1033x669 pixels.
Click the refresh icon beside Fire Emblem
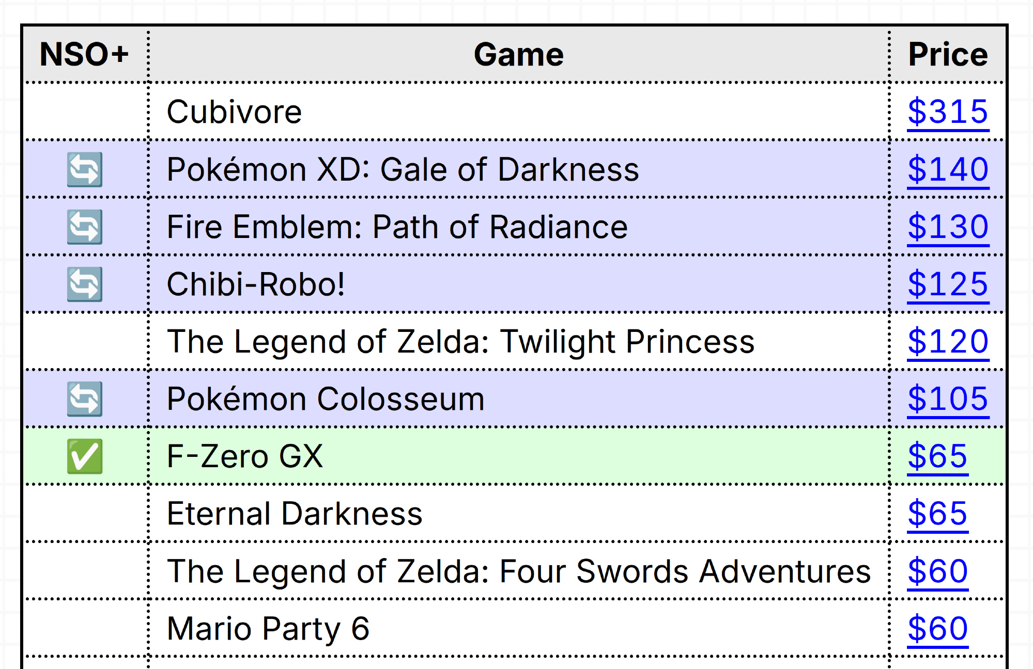85,227
